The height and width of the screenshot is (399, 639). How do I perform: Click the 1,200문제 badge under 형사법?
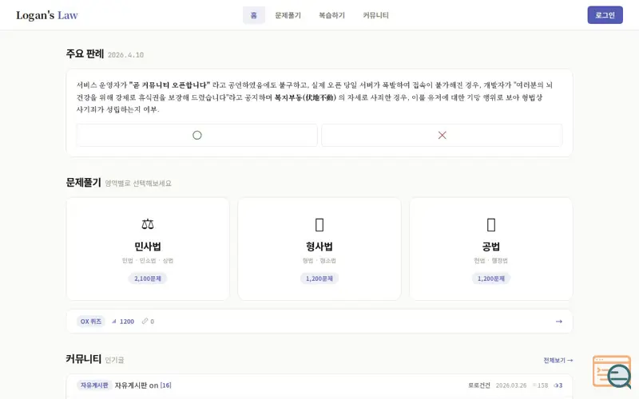tap(319, 279)
